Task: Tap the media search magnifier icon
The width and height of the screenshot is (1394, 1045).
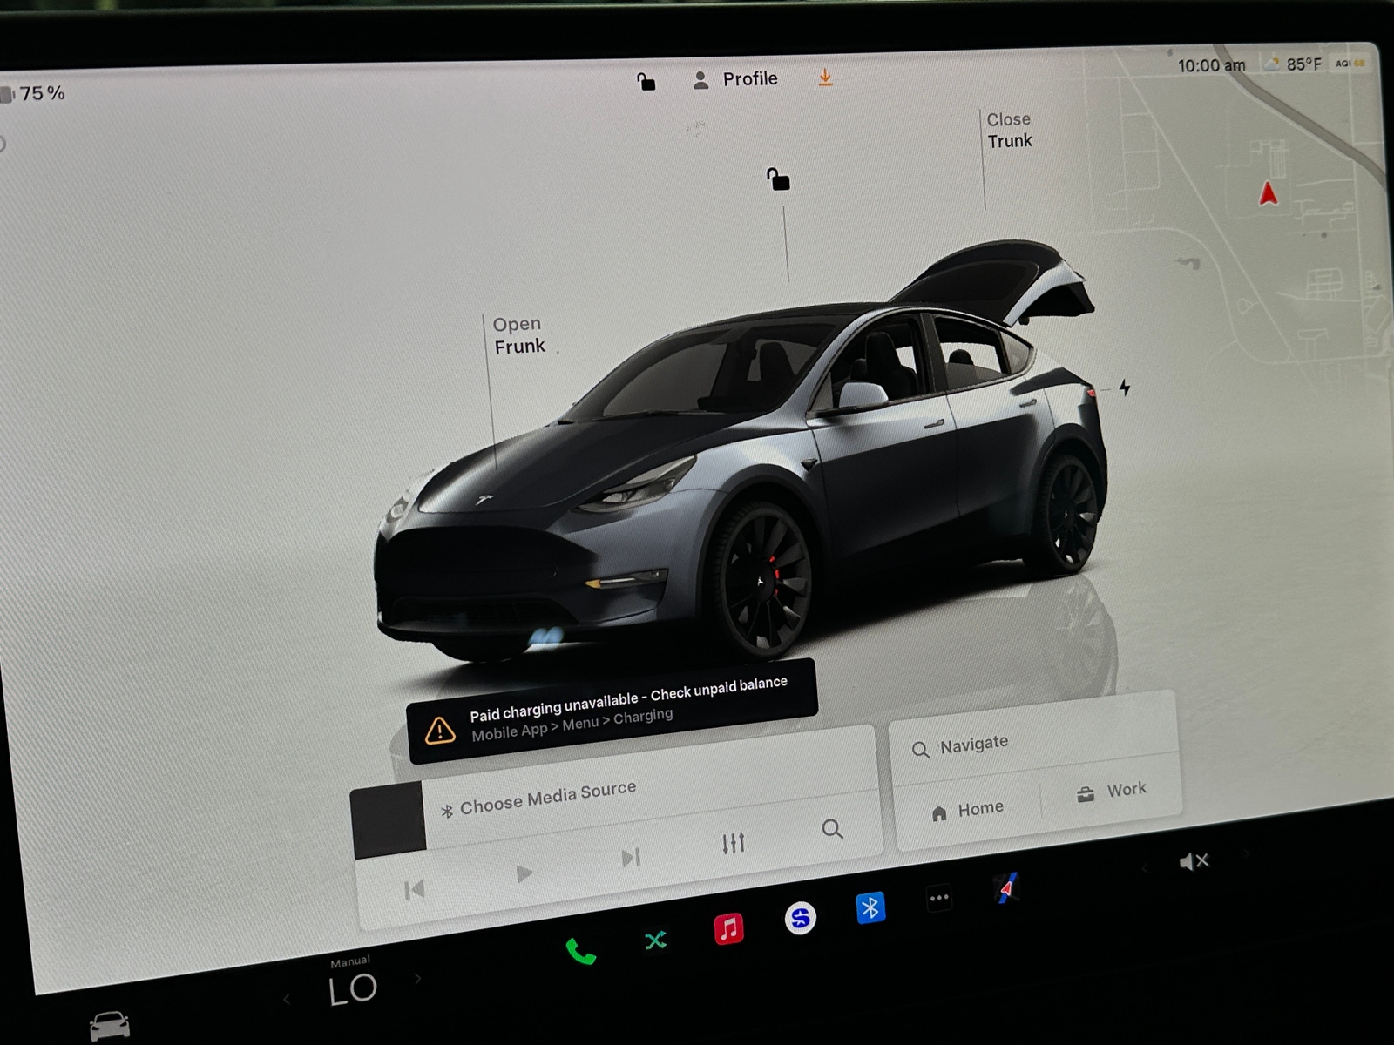Action: point(832,828)
